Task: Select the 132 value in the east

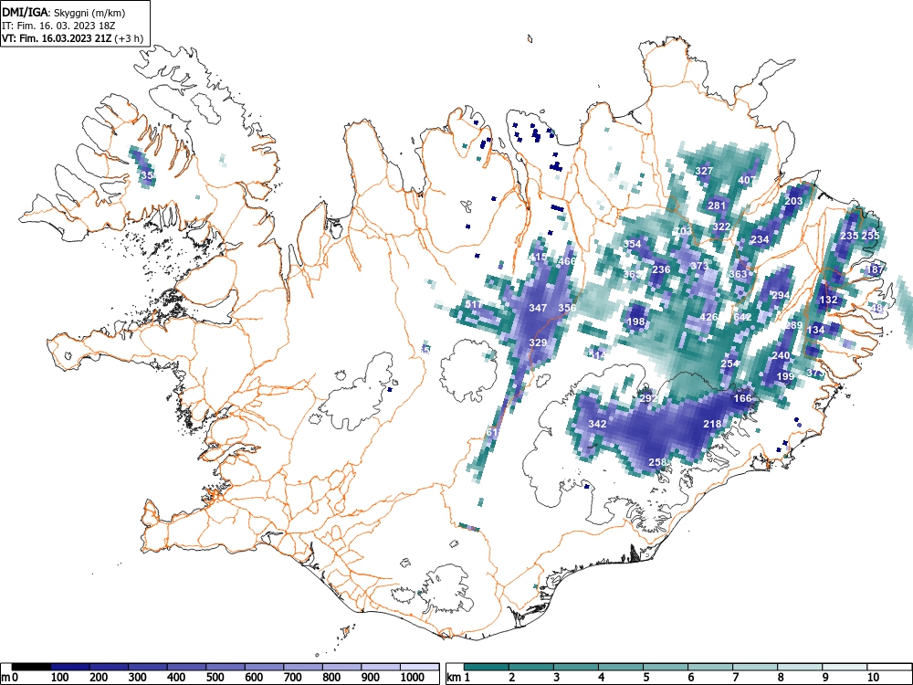Action: coord(828,300)
